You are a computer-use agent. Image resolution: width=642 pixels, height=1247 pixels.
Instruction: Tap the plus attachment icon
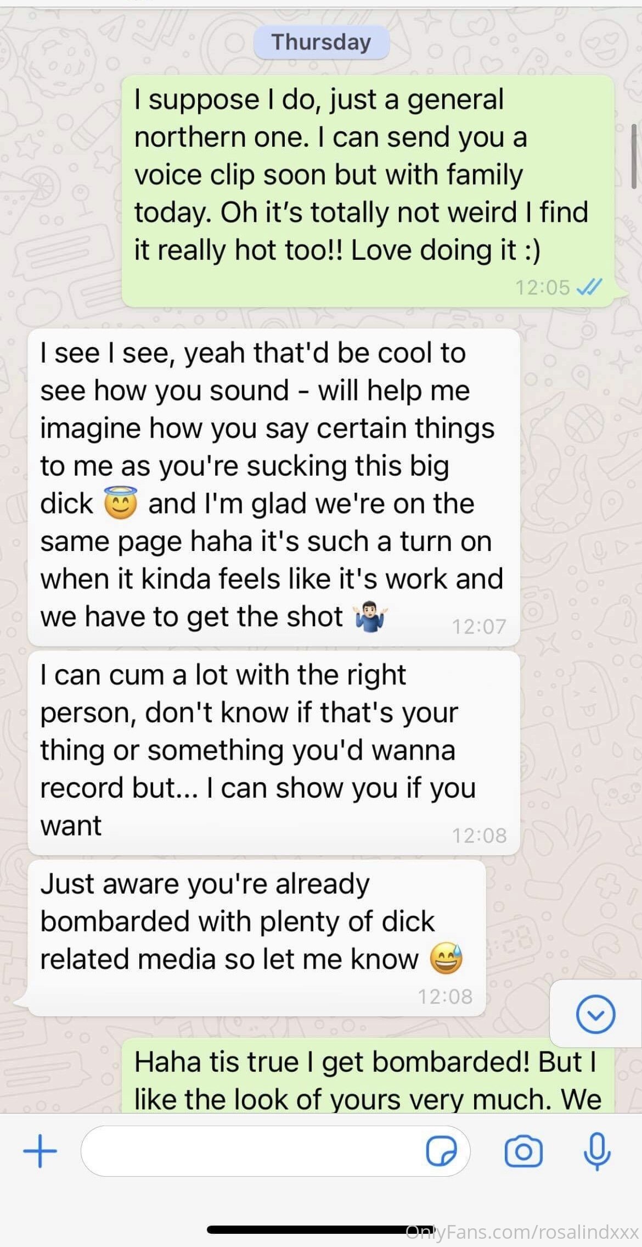click(40, 1151)
